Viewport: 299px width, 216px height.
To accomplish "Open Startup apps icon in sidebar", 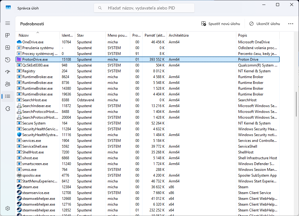I will pyautogui.click(x=8, y=72).
